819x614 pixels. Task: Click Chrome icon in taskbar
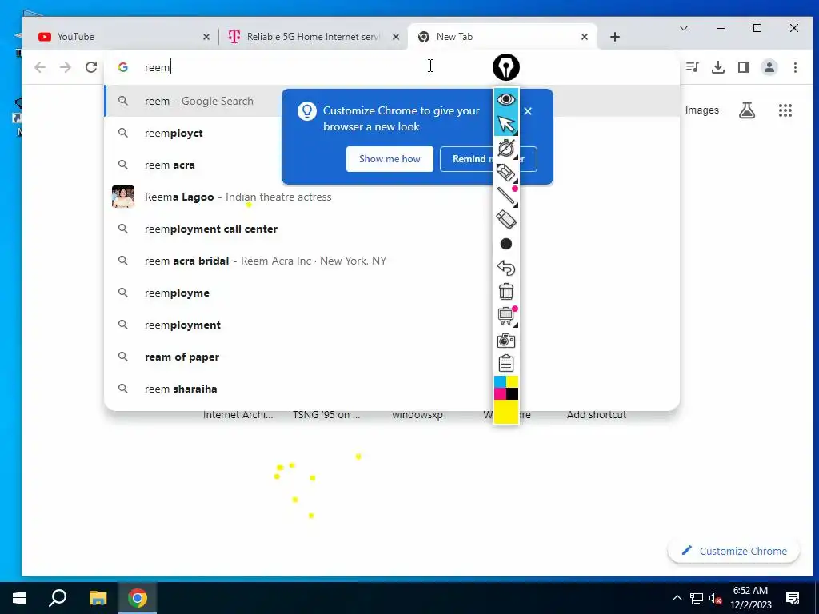click(x=138, y=598)
